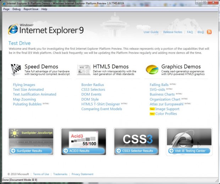Image resolution: width=220 pixels, height=184 pixels.
Task: Open the Debug menu
Action: 16,9
